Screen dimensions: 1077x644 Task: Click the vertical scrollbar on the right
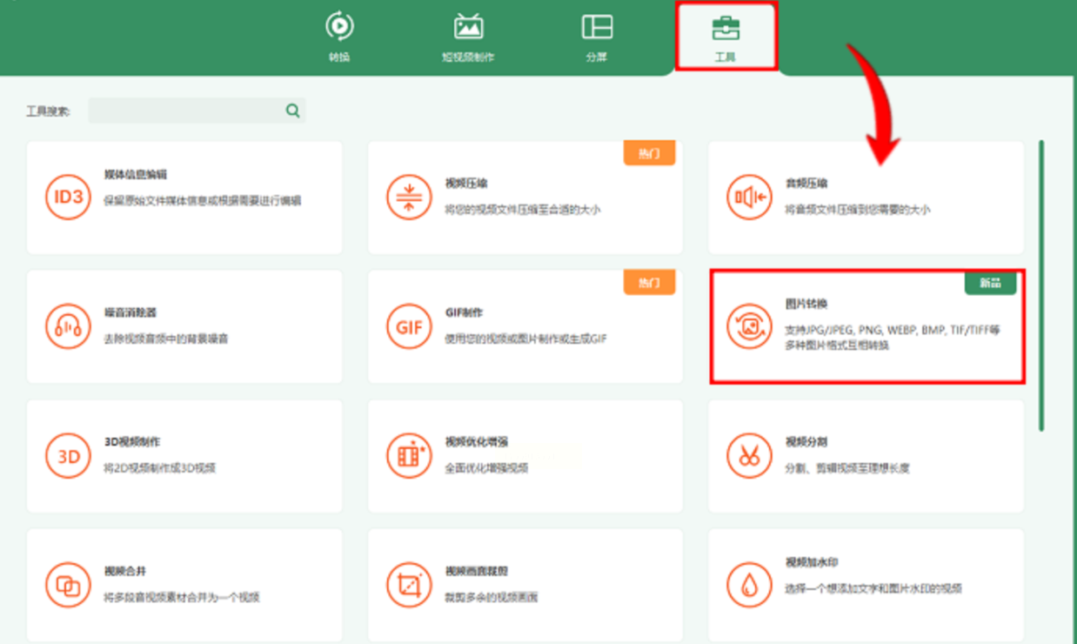click(1041, 285)
